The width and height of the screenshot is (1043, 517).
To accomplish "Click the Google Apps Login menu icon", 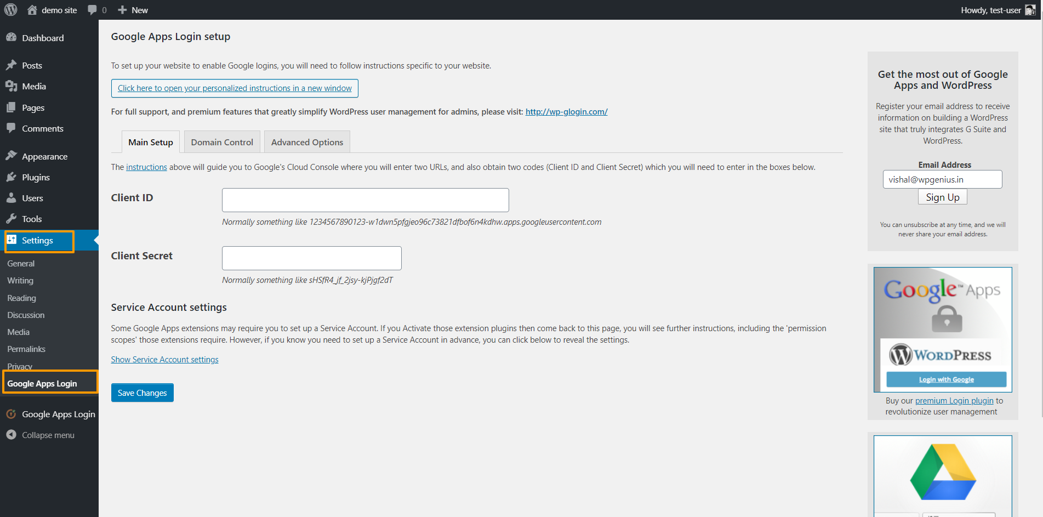I will tap(11, 414).
